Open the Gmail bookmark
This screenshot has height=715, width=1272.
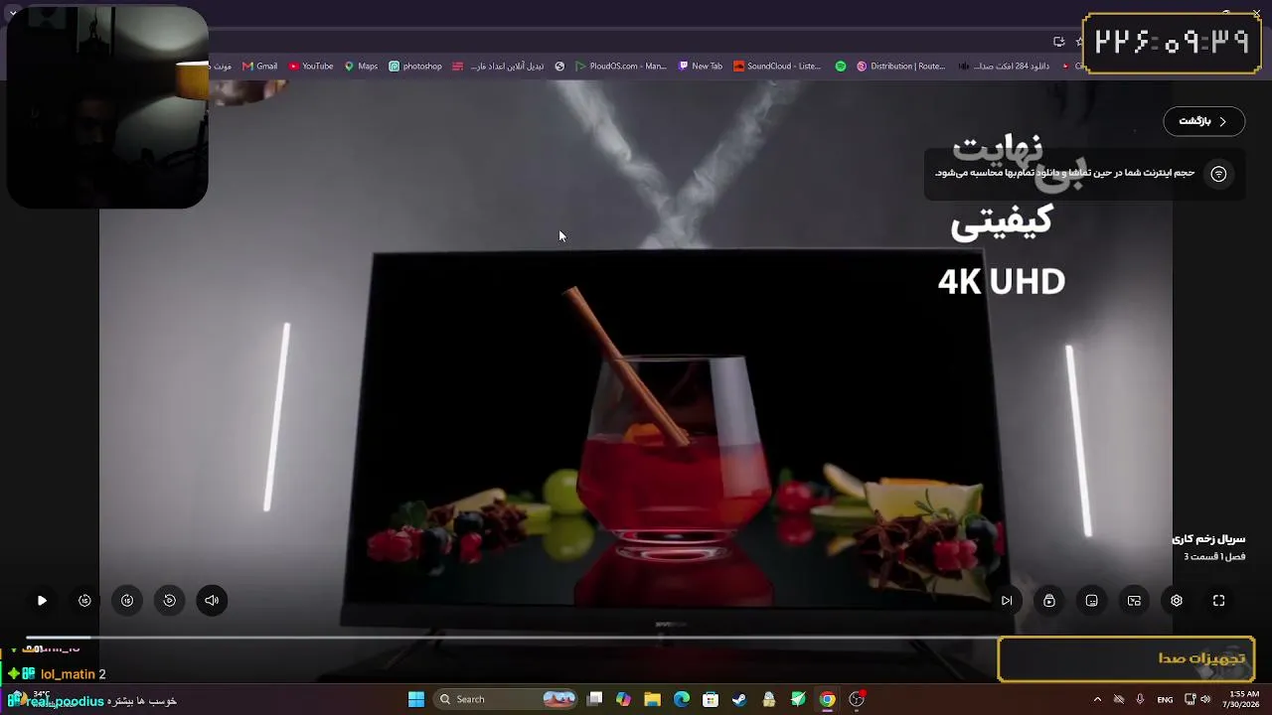click(x=260, y=67)
